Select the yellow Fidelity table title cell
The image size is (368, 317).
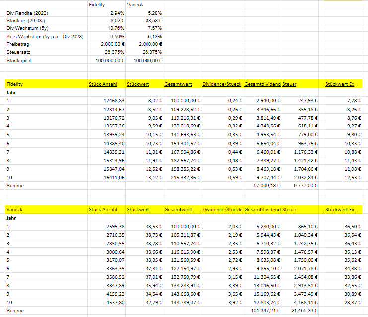pyautogui.click(x=47, y=84)
